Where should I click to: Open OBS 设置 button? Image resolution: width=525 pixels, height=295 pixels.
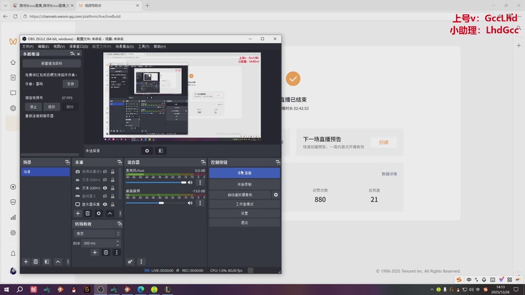pos(244,213)
